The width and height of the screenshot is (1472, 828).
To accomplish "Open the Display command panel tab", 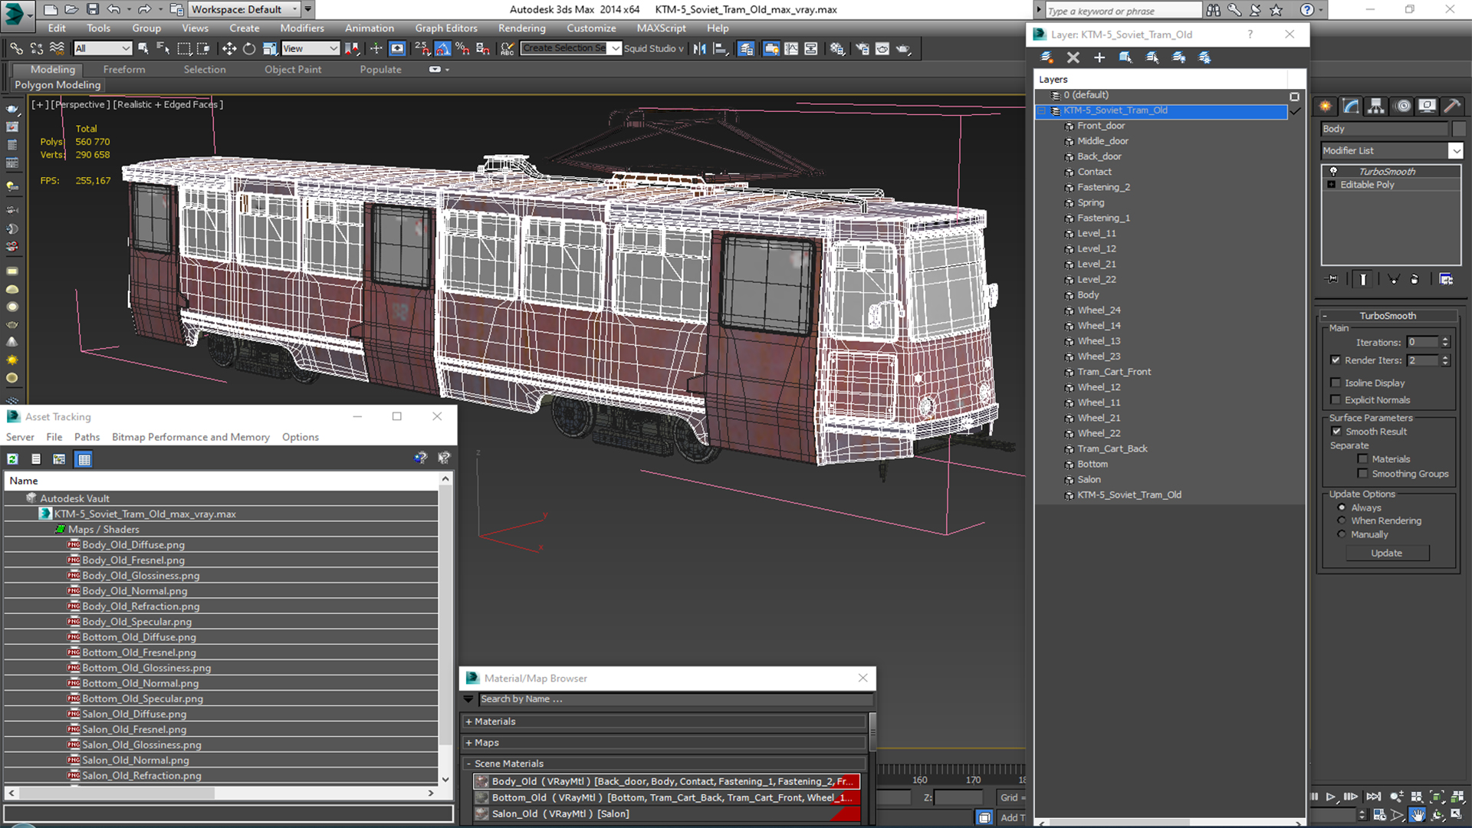I will [1427, 106].
